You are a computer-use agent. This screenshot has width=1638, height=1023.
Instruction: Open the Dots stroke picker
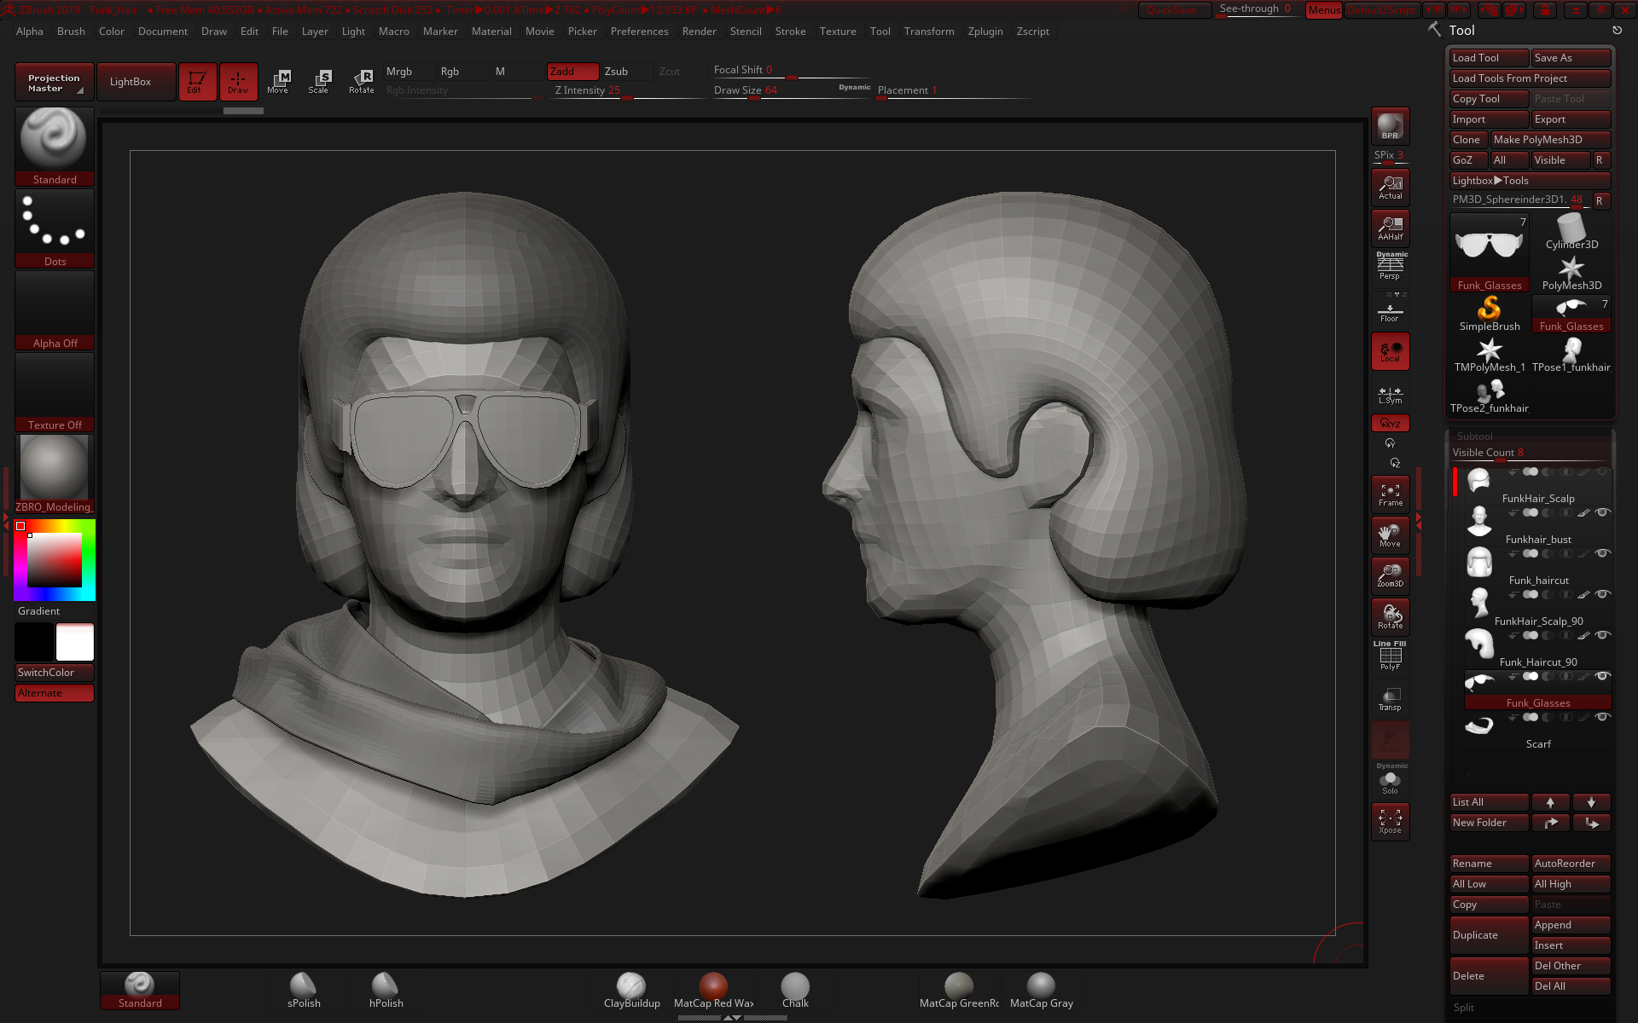click(x=54, y=228)
